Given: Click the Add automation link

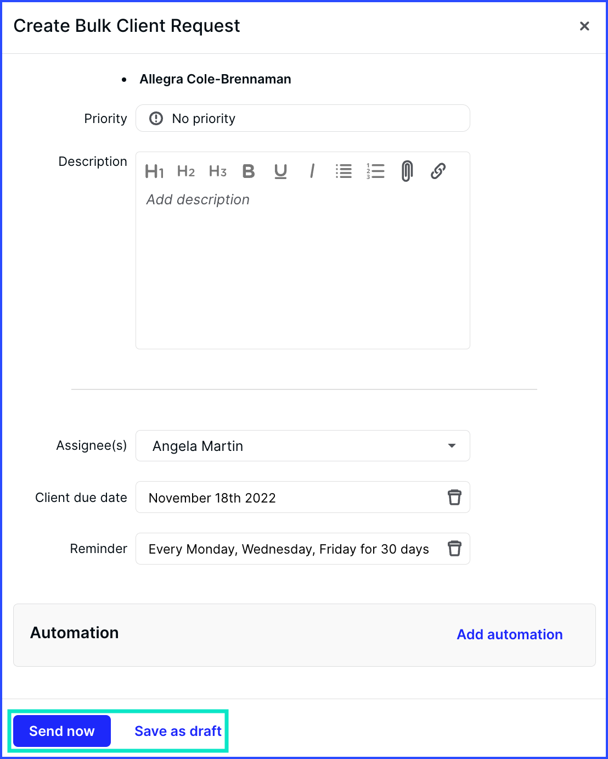Looking at the screenshot, I should pyautogui.click(x=510, y=634).
